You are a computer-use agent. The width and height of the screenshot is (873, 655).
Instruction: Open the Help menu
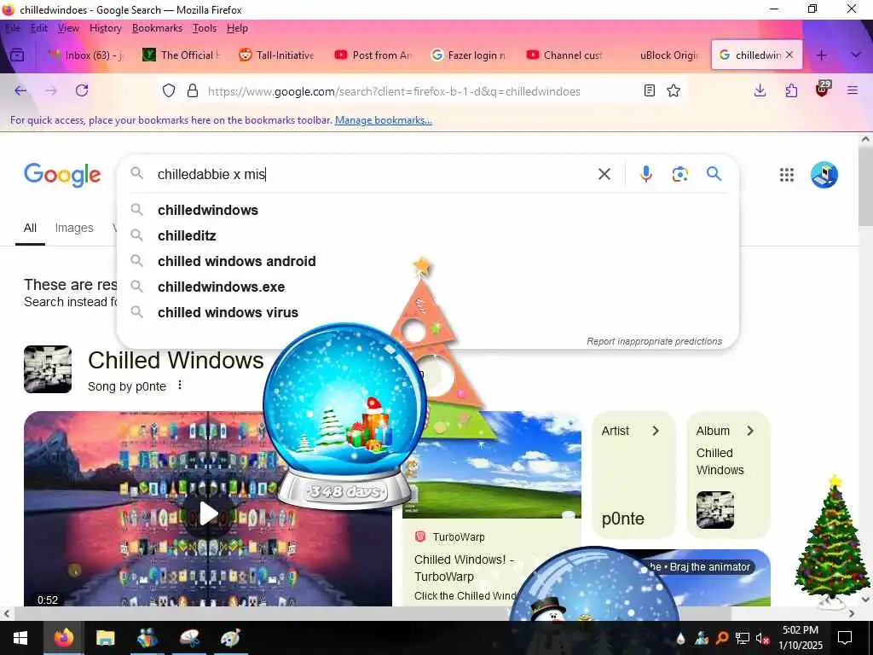coord(237,28)
